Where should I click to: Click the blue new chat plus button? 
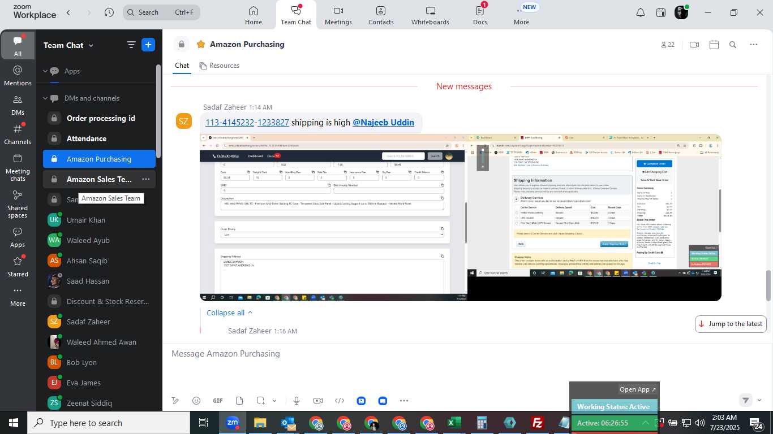(148, 45)
